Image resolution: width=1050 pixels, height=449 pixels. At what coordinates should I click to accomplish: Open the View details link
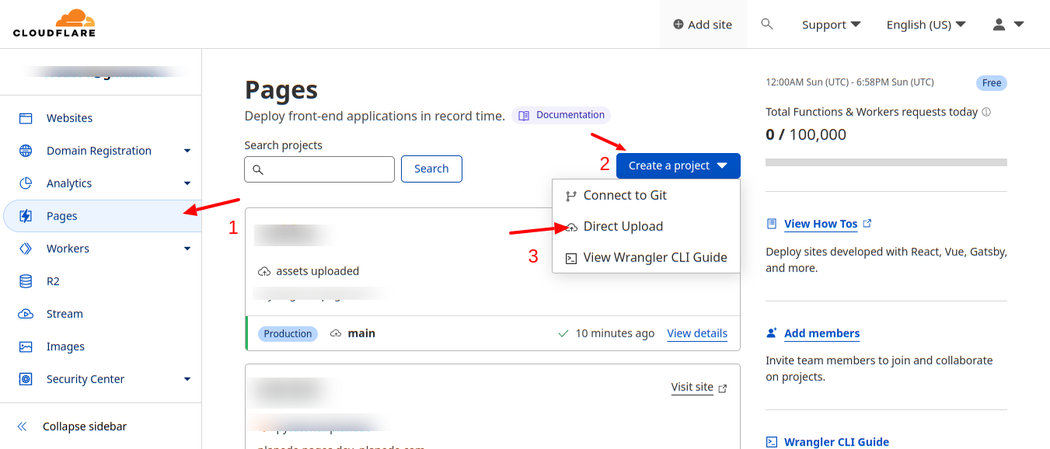(x=697, y=333)
